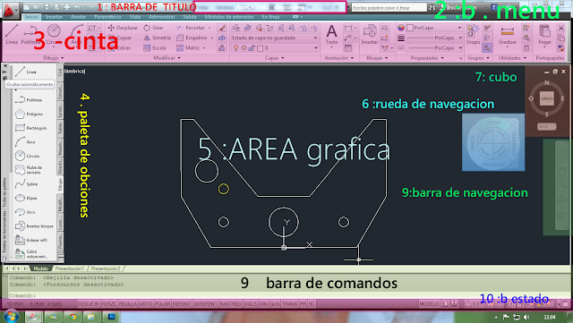Open the Paramétrico ribbon tab

point(107,17)
